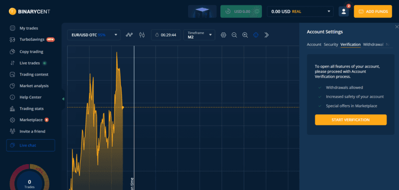Screen dimensions: 399x190
Task: Click the Market analysis pie icon
Action: tap(12, 86)
